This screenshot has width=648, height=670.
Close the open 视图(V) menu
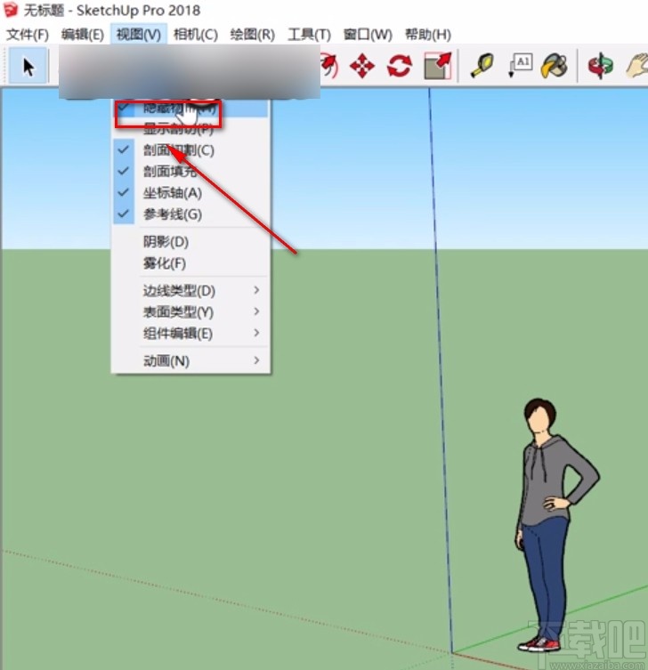pyautogui.click(x=139, y=34)
